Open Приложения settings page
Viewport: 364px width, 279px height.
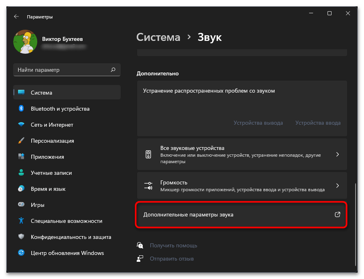47,157
